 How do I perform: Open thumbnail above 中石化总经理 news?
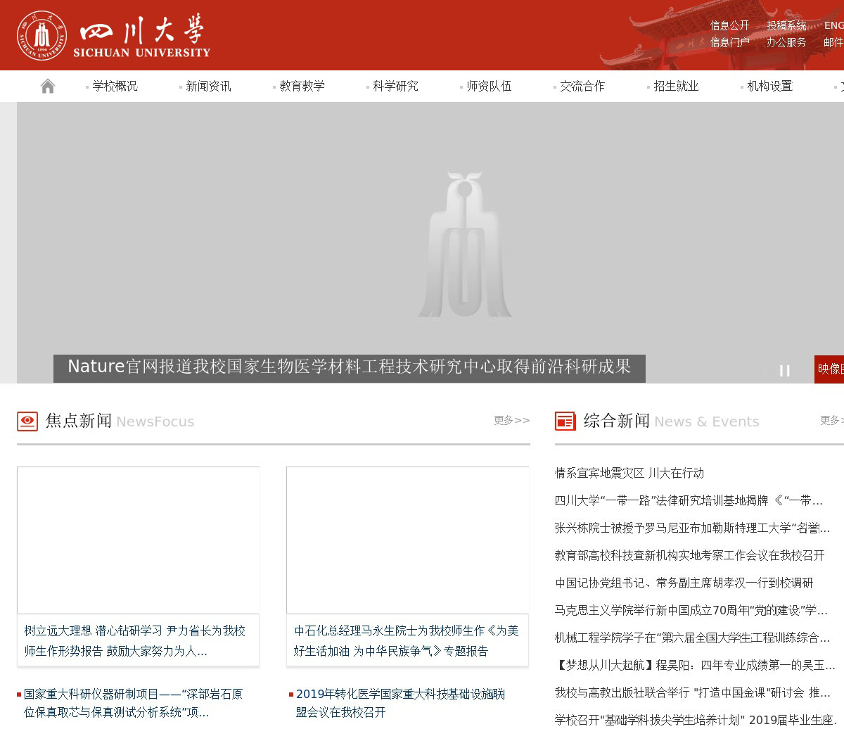click(407, 540)
